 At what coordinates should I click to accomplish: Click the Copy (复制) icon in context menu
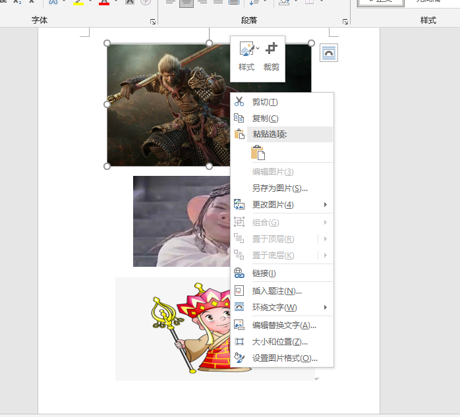point(239,118)
